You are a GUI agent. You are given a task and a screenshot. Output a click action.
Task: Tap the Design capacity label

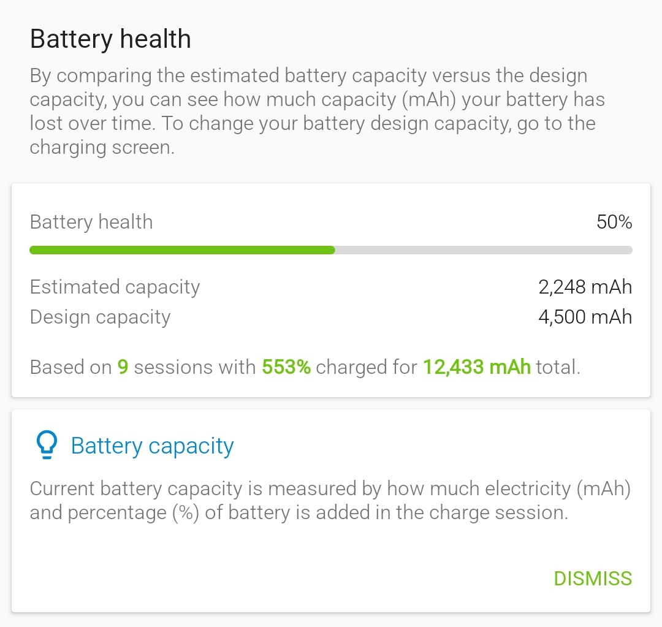tap(100, 317)
